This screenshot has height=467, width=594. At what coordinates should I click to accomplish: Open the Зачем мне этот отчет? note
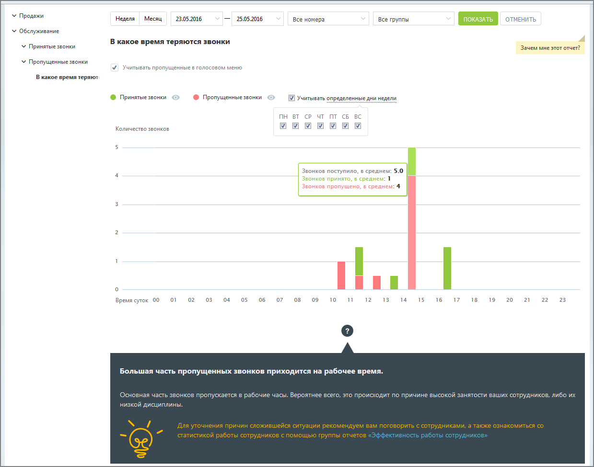550,47
